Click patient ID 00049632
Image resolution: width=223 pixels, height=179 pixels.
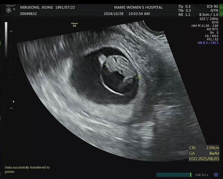click(x=29, y=14)
